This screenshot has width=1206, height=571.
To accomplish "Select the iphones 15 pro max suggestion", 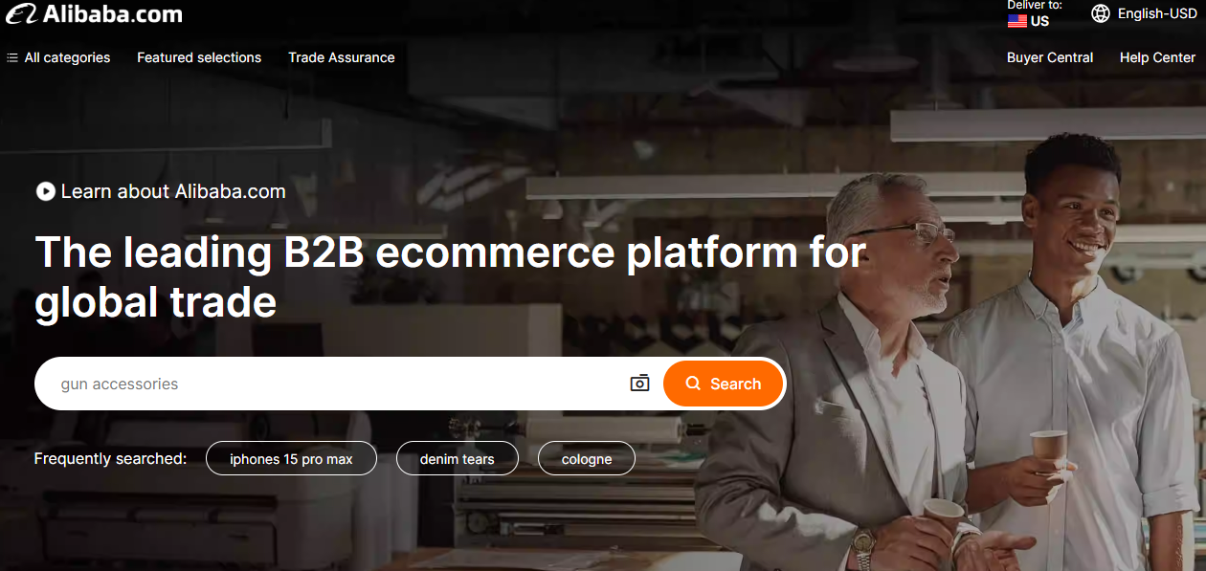I will click(x=291, y=459).
